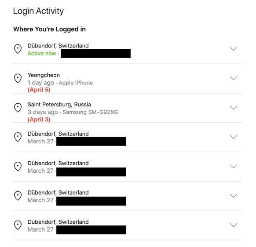Expand first March 27 Dübendorf entry chevron
Viewport: 256px width, 247px height.
(x=234, y=137)
